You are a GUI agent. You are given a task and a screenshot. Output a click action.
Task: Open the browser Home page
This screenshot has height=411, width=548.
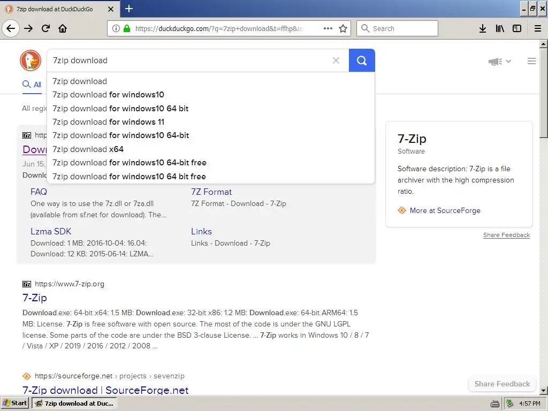(x=63, y=28)
